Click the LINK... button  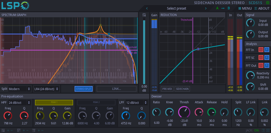[116, 89]
